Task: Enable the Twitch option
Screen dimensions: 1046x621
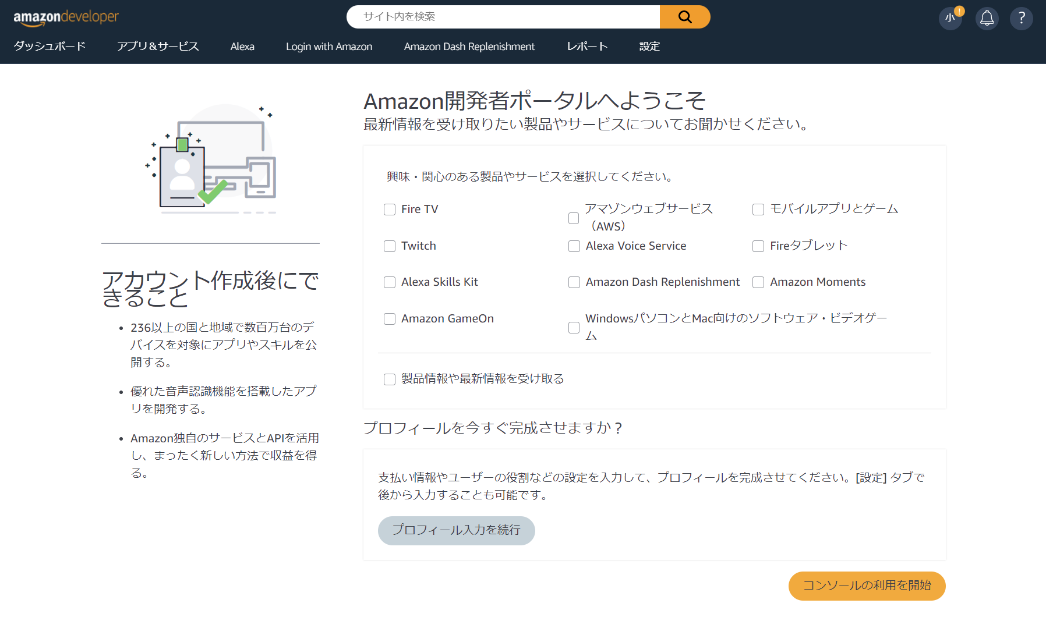Action: 390,246
